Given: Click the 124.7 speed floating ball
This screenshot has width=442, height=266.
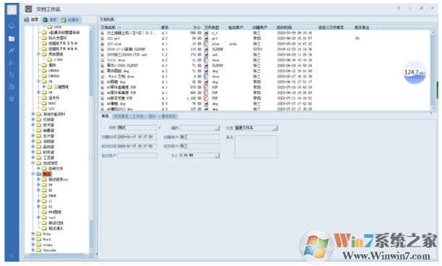Looking at the screenshot, I should (415, 72).
